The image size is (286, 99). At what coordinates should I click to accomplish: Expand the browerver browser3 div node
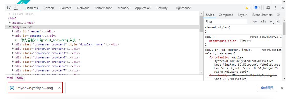(13, 53)
